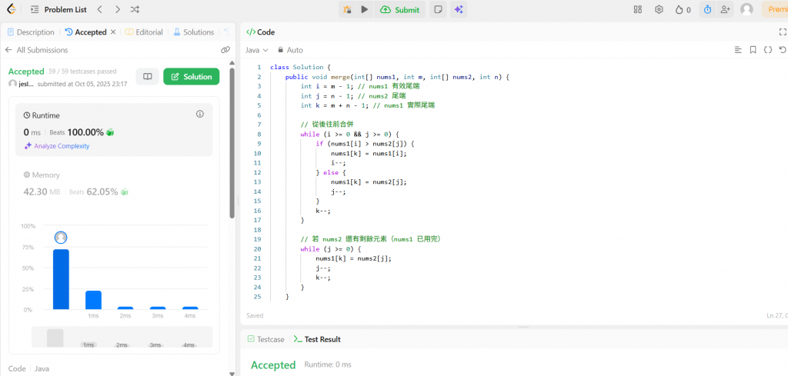Go to next problem arrow
This screenshot has width=788, height=376.
[x=117, y=9]
